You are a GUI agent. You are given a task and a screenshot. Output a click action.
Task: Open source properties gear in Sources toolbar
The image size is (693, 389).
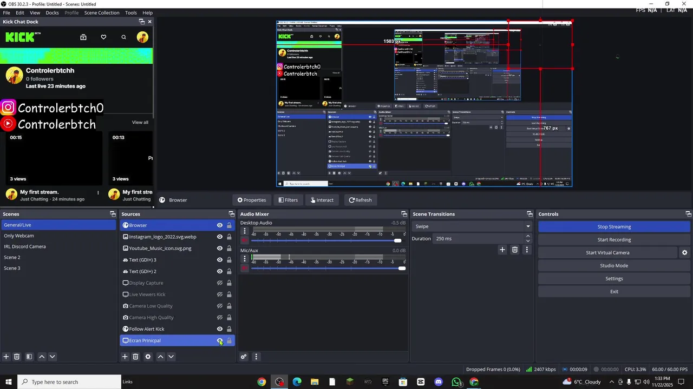tap(148, 357)
